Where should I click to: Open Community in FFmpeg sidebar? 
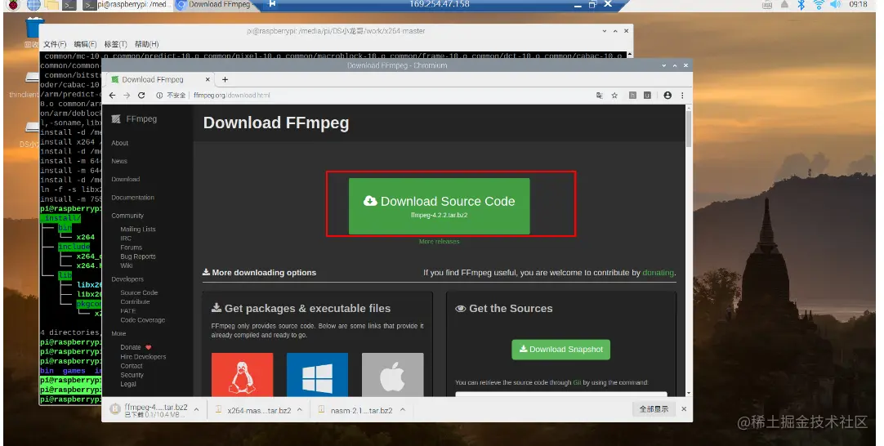click(x=127, y=216)
